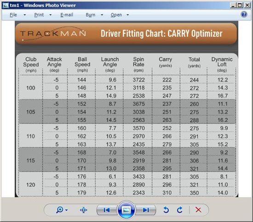Go to the previous photo
This screenshot has width=253, height=222.
click(107, 210)
